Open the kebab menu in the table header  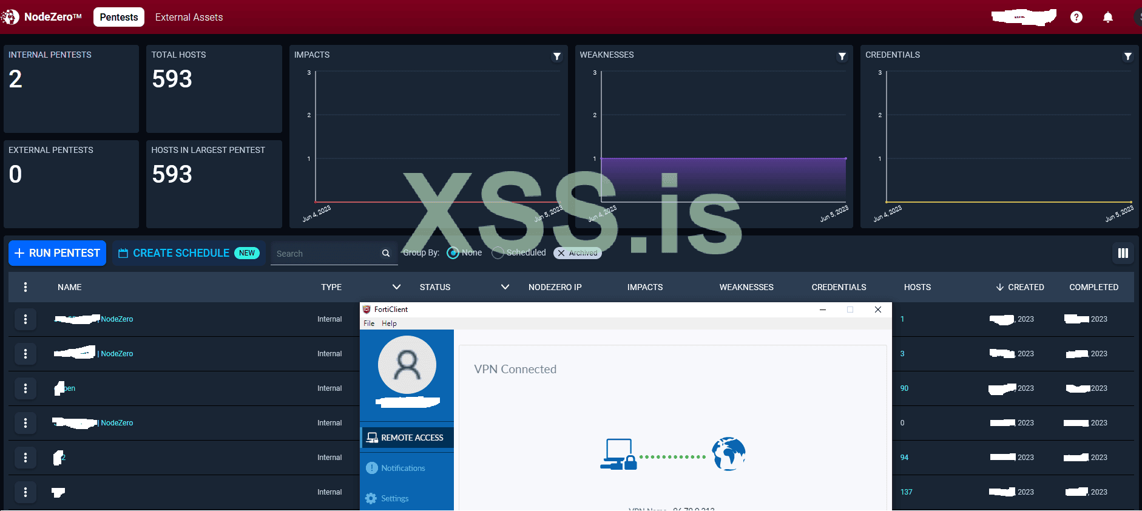pos(25,287)
